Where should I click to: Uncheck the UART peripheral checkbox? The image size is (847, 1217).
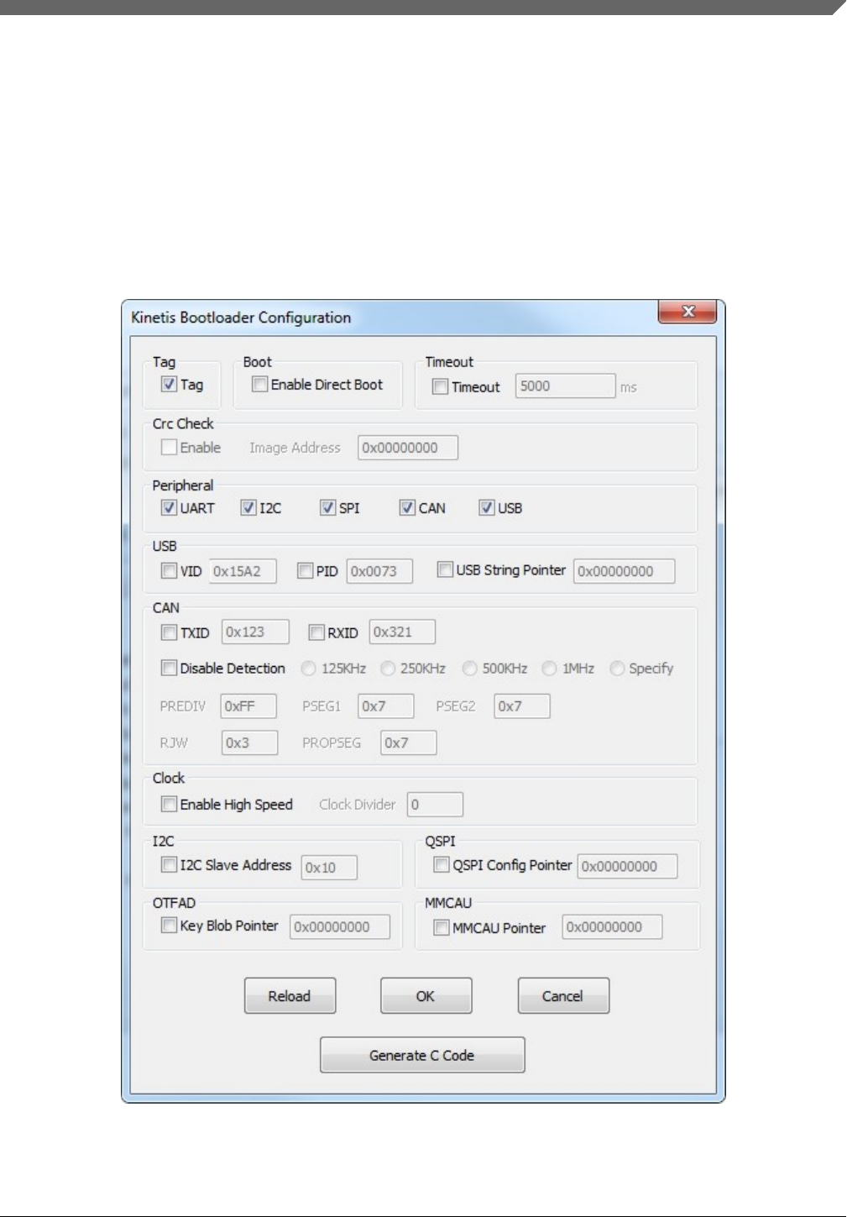click(x=169, y=508)
